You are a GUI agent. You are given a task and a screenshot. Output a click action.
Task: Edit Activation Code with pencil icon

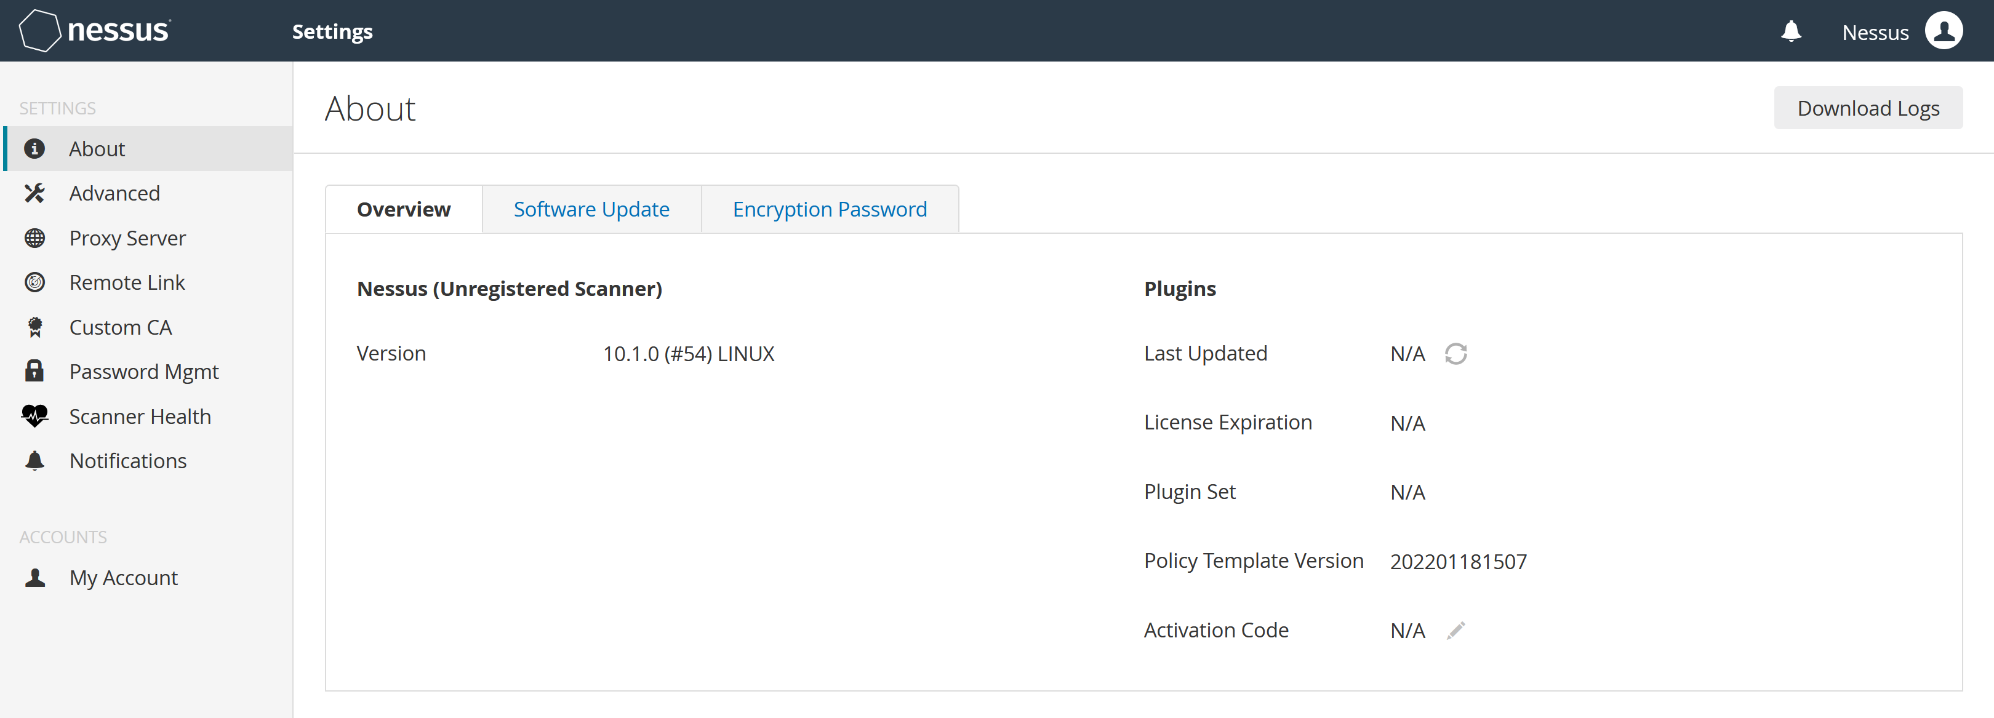pyautogui.click(x=1455, y=631)
